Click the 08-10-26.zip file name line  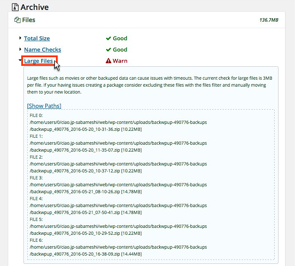(85, 191)
